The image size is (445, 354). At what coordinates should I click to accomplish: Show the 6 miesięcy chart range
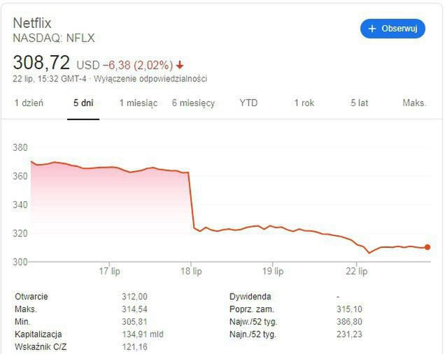(193, 103)
